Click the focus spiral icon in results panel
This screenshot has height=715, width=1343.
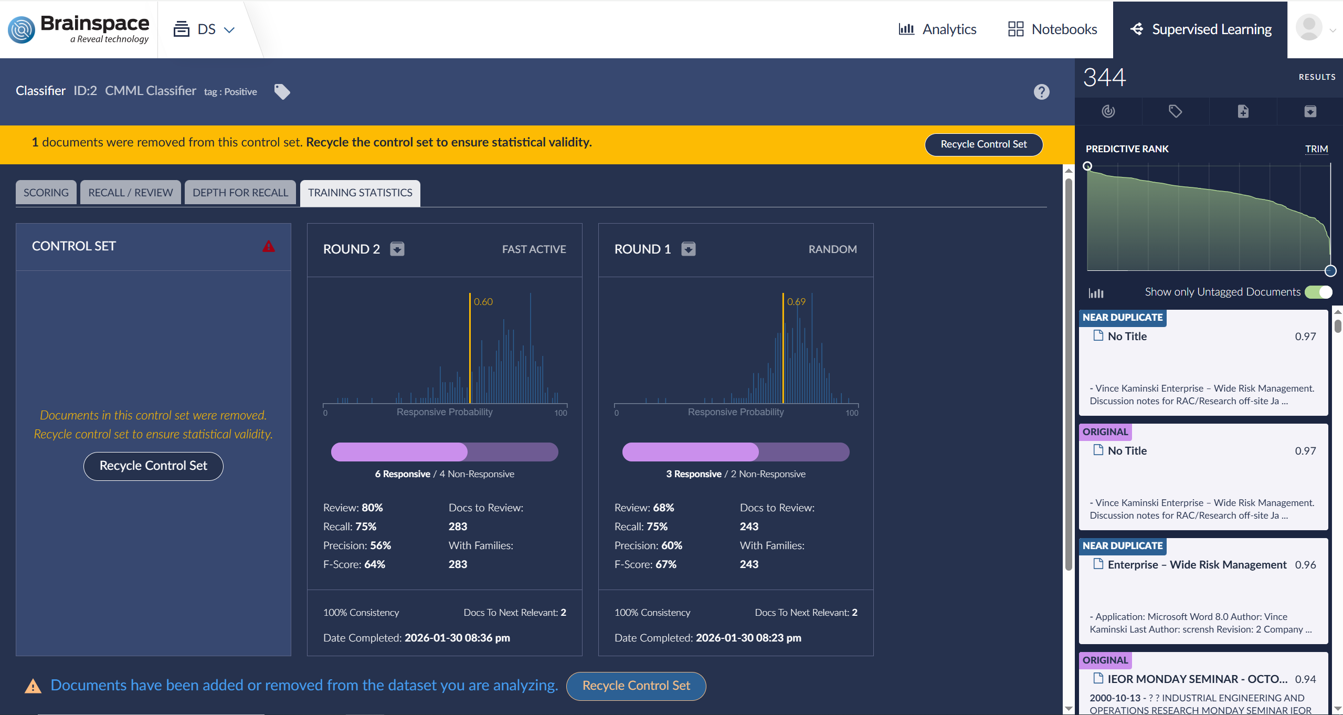click(x=1108, y=111)
